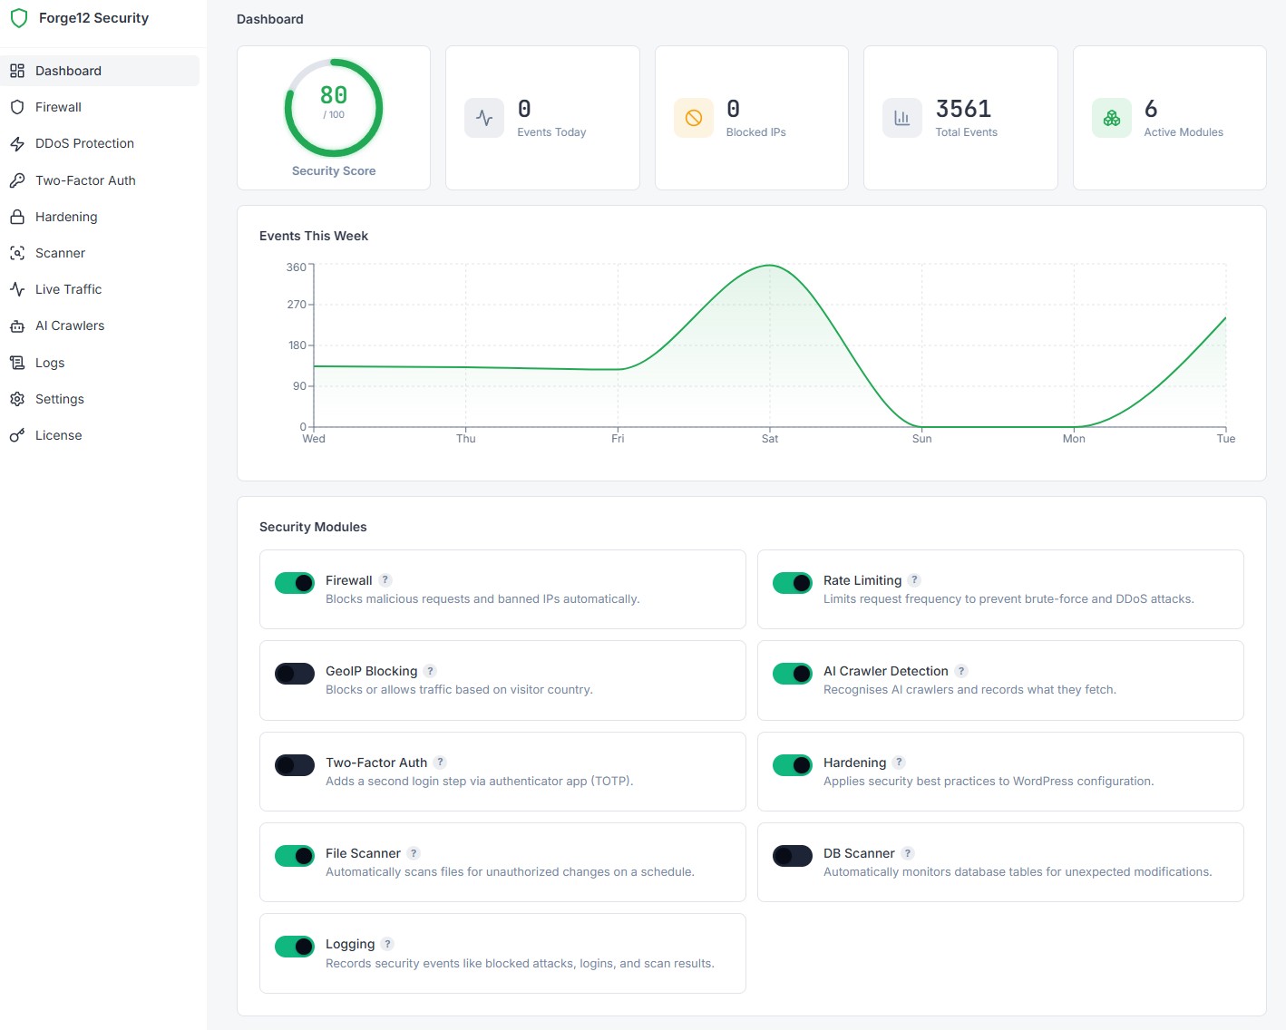The width and height of the screenshot is (1286, 1030).
Task: Enable the GeoIP Blocking toggle
Action: 295,674
